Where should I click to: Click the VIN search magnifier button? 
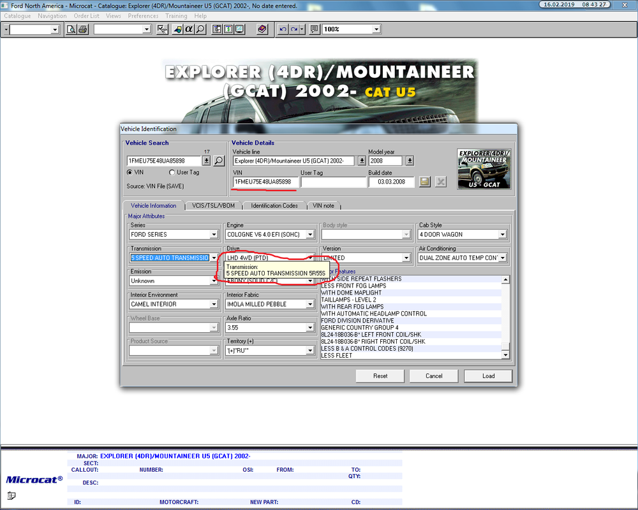tap(219, 161)
